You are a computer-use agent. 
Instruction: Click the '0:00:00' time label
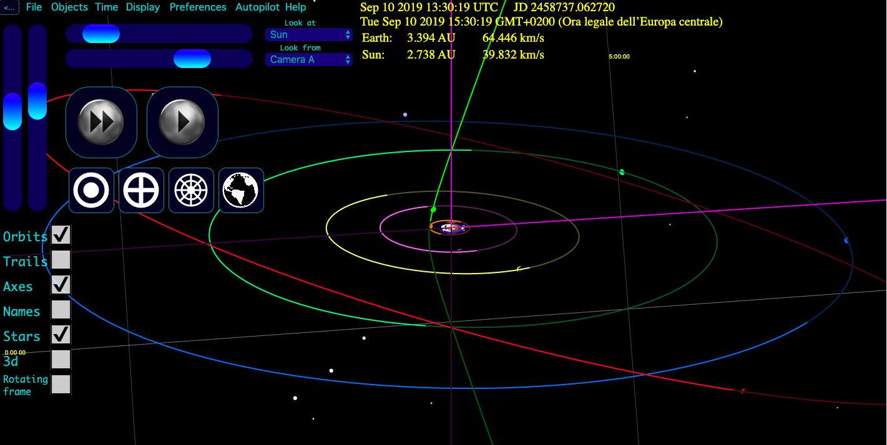tap(15, 353)
